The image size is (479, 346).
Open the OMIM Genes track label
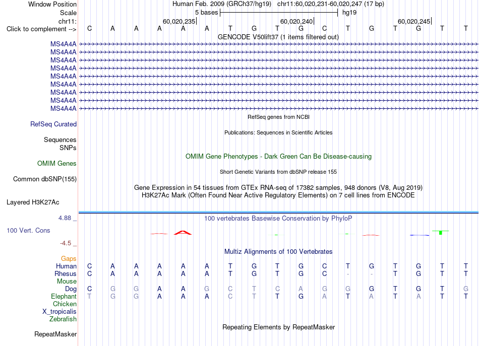click(x=57, y=163)
